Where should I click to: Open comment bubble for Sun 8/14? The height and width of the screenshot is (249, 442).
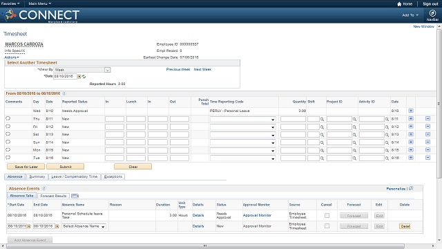pos(8,142)
